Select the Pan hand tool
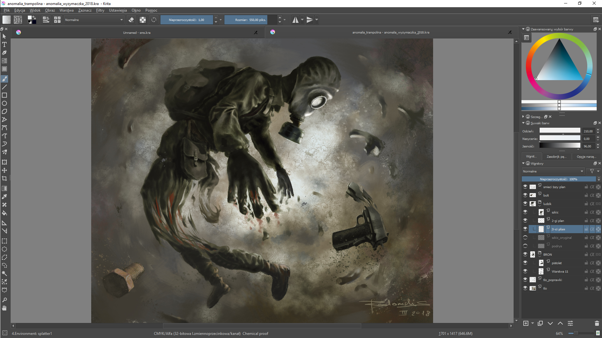The image size is (602, 338). 4,308
